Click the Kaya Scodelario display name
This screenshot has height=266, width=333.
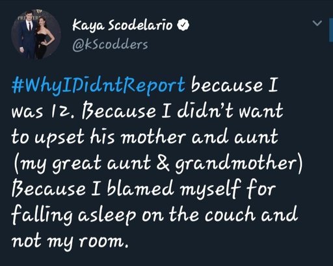pos(122,25)
